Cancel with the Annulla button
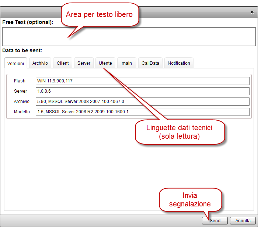This screenshot has width=258, height=227. 243,221
